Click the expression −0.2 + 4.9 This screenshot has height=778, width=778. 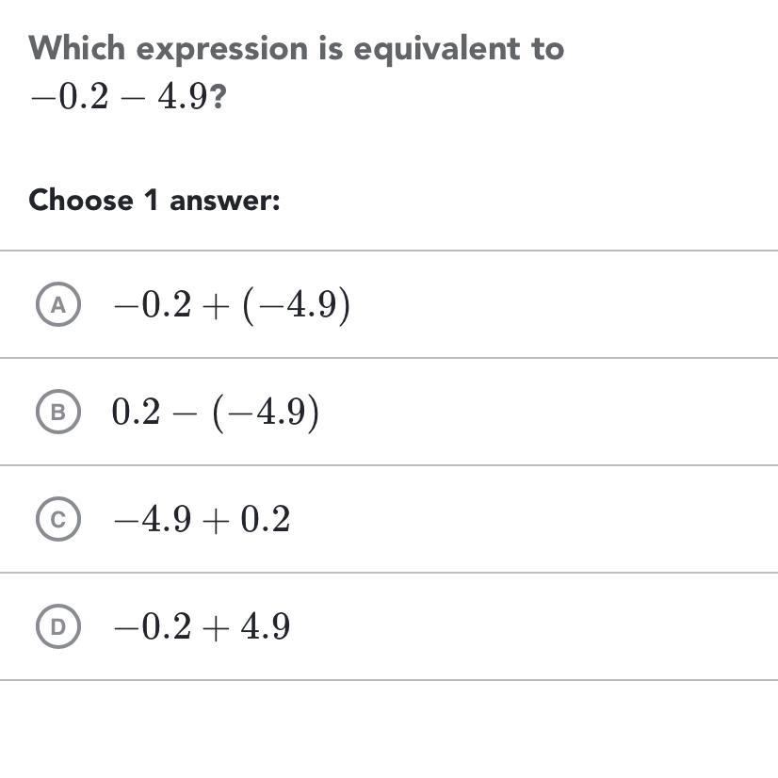(201, 627)
